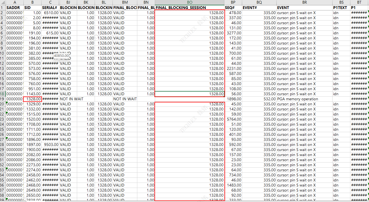Select row 19 header
The height and width of the screenshot is (202, 369).
(3, 99)
